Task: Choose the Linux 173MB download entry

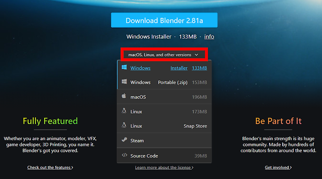Action: (164, 112)
